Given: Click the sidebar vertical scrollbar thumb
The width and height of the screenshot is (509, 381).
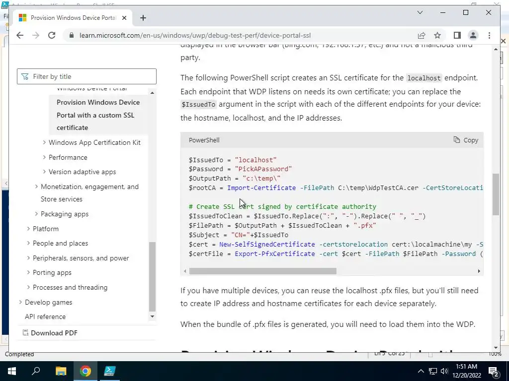Looking at the screenshot, I should click(152, 276).
